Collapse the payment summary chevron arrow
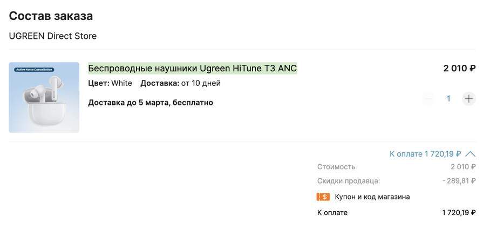This screenshot has width=483, height=228. pyautogui.click(x=471, y=154)
